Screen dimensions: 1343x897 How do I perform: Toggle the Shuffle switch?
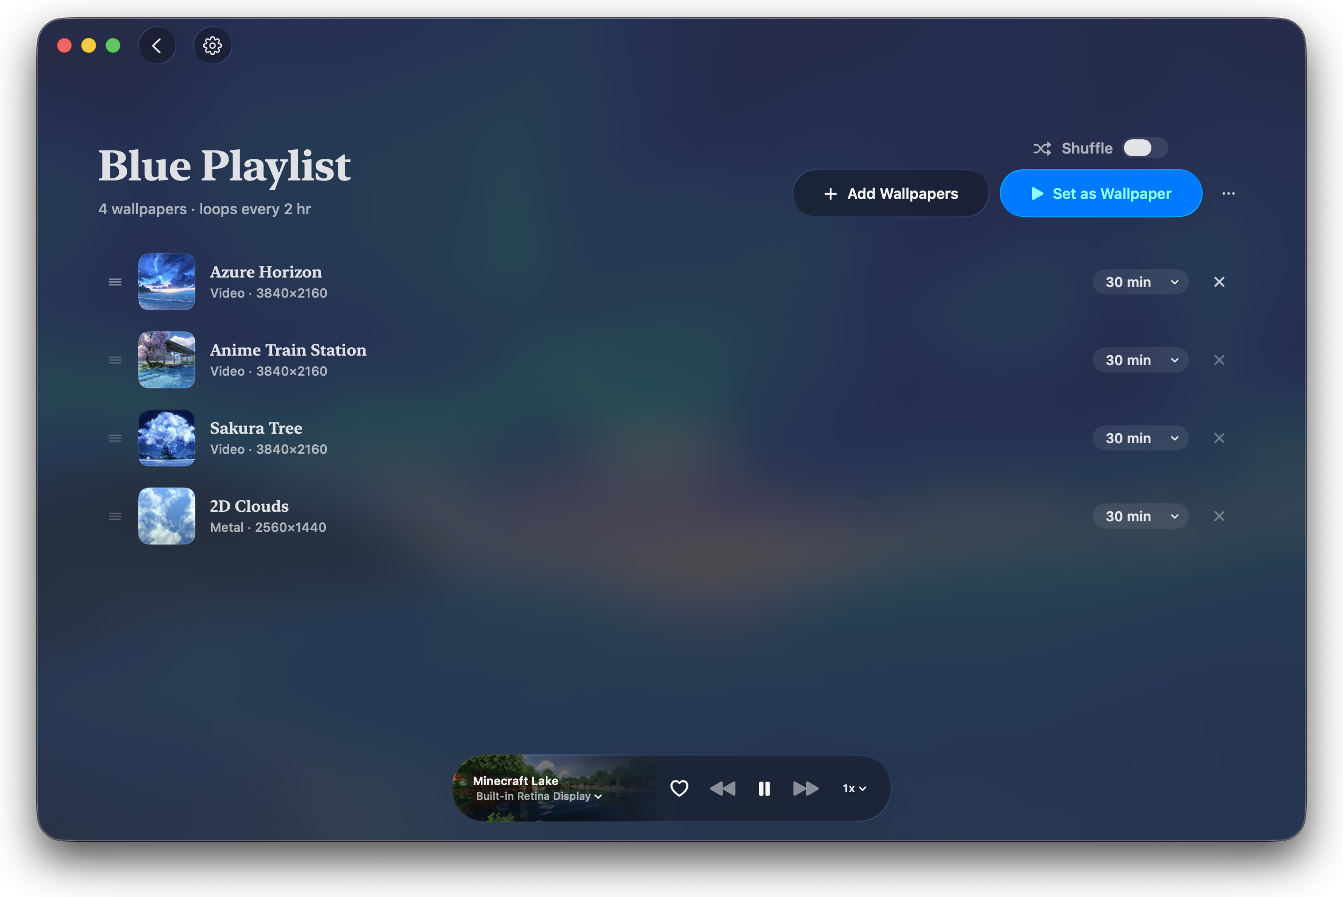[x=1145, y=148]
